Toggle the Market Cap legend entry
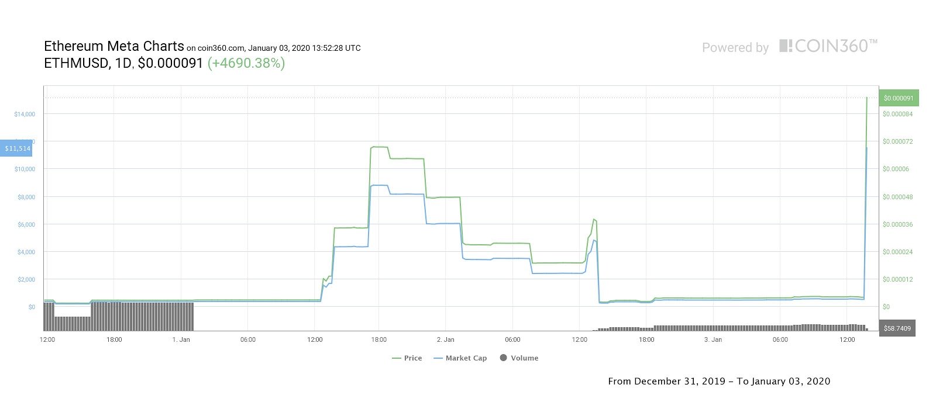The width and height of the screenshot is (936, 409). [460, 358]
